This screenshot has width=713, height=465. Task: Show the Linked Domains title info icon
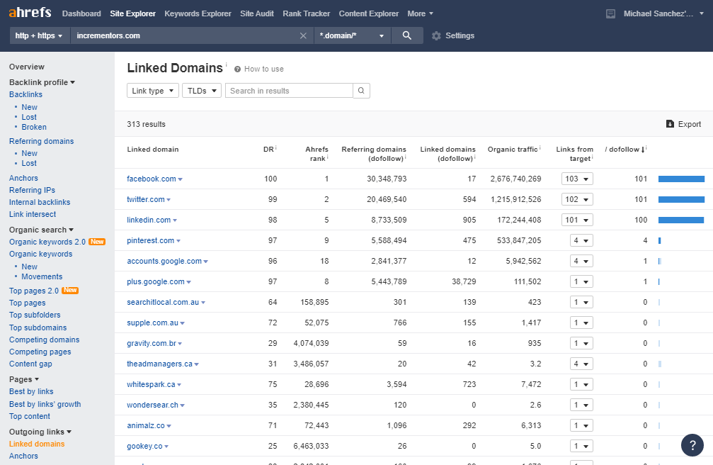[x=226, y=65]
